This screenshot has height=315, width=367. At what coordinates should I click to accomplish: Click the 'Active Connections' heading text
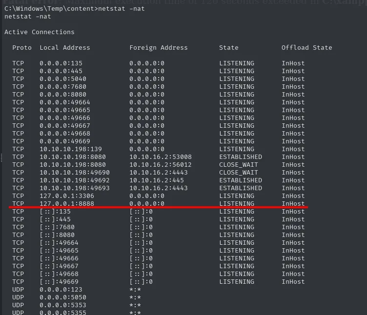(x=40, y=32)
